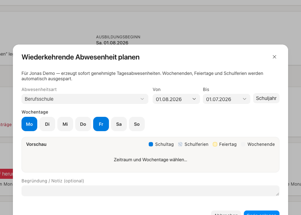Click the blue Schultag legend swatch

click(151, 144)
